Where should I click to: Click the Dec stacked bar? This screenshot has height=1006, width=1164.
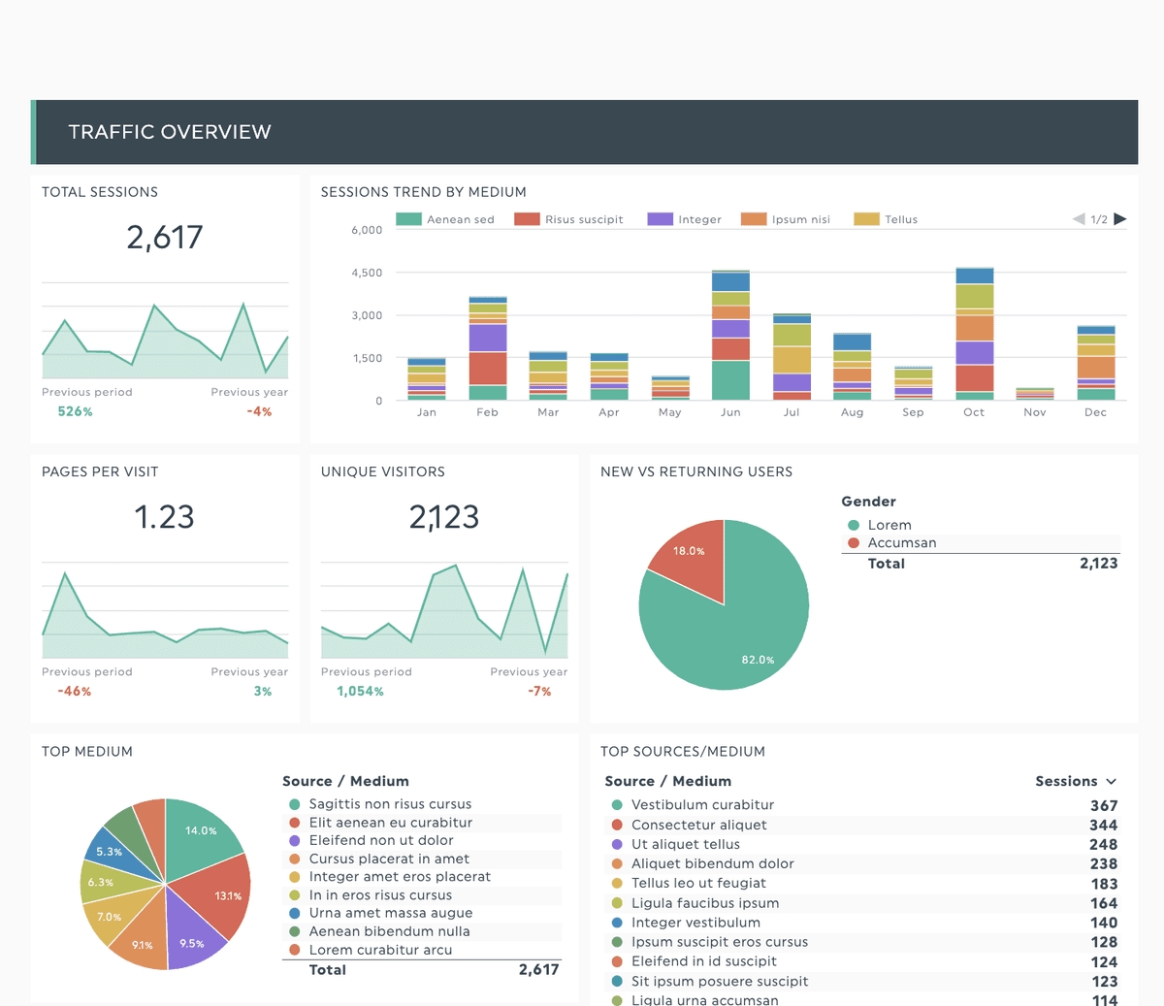pos(1096,363)
